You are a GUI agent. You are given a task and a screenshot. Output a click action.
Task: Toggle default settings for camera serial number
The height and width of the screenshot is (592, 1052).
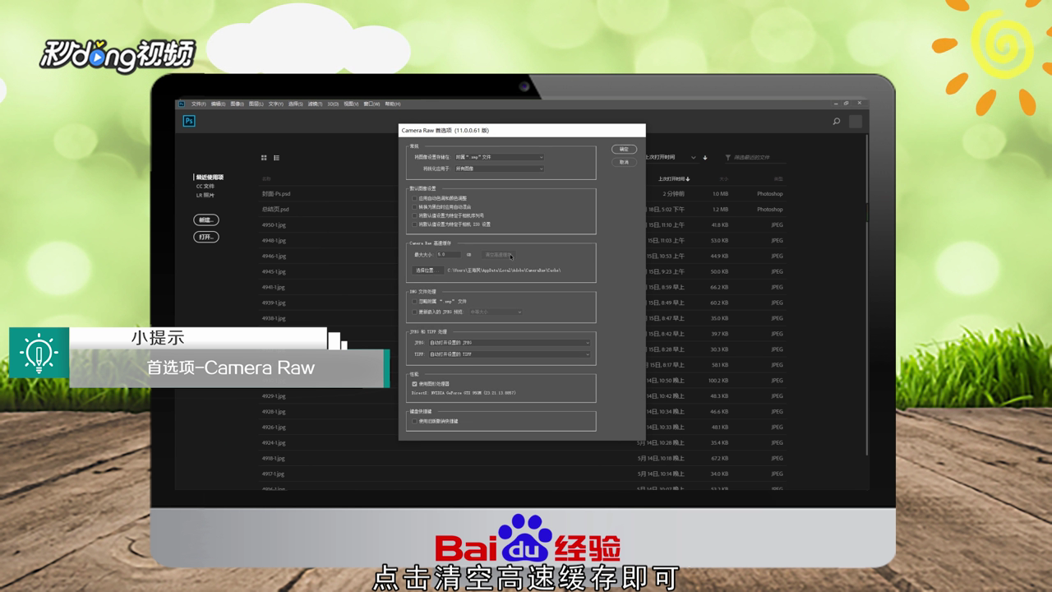(x=415, y=215)
